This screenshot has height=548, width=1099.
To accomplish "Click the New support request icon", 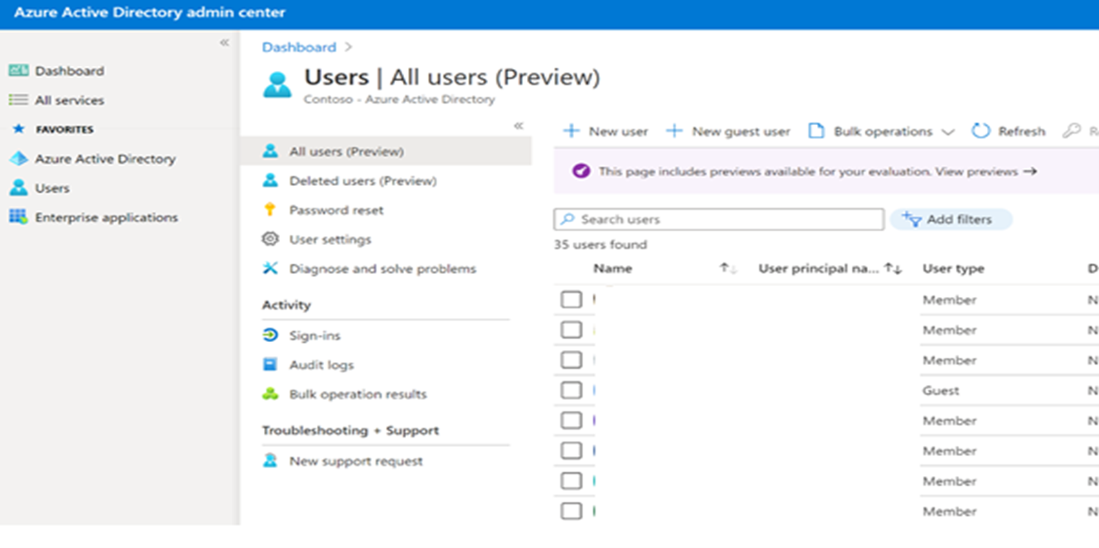I will tap(270, 460).
